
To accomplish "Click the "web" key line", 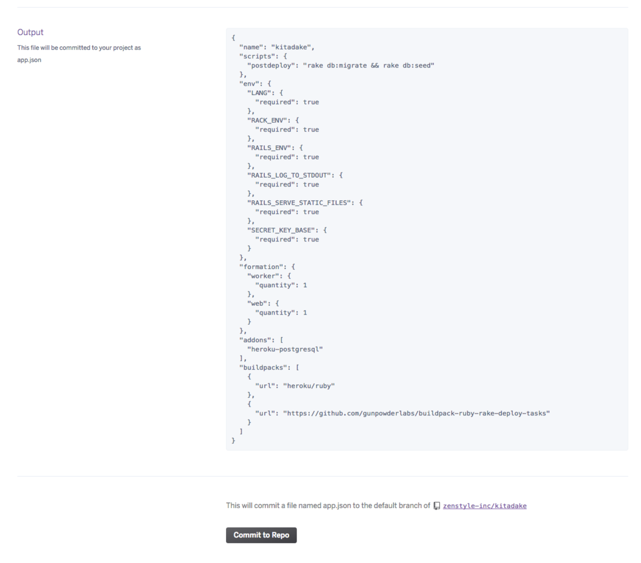I will [x=263, y=303].
